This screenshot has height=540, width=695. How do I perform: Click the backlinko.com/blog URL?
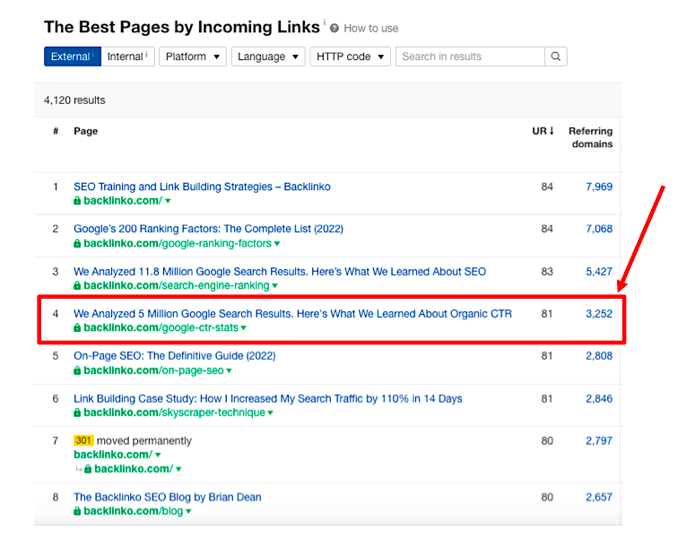tap(134, 511)
